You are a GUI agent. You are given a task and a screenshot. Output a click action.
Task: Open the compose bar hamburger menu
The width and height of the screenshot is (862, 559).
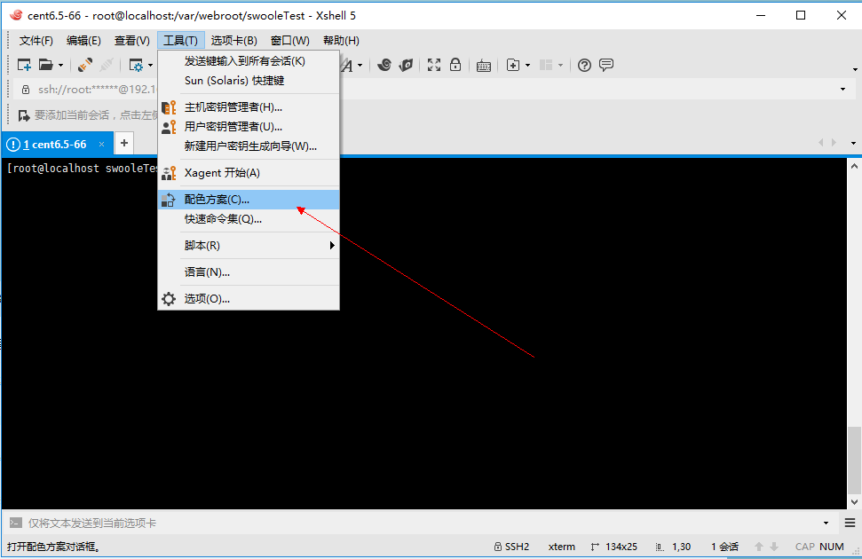click(x=850, y=523)
